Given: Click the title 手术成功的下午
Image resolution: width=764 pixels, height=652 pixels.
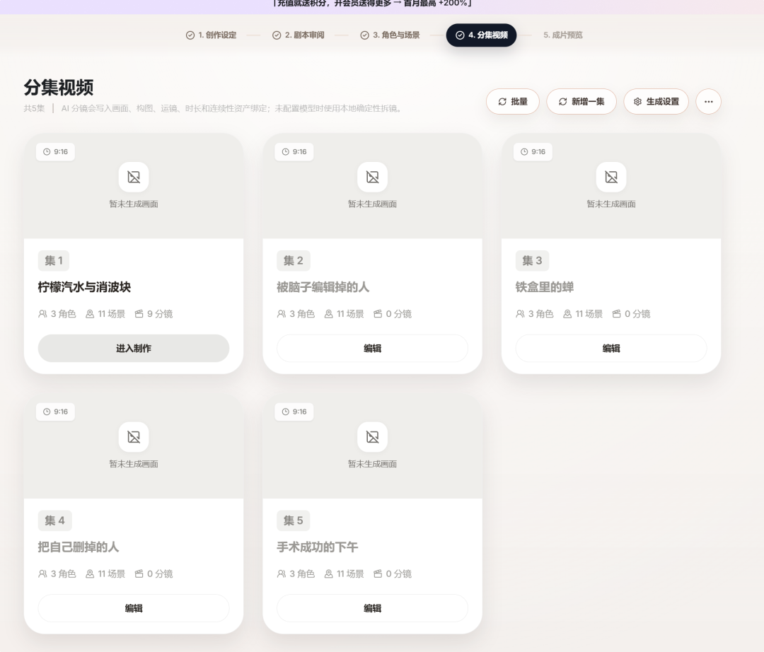Looking at the screenshot, I should (x=317, y=547).
